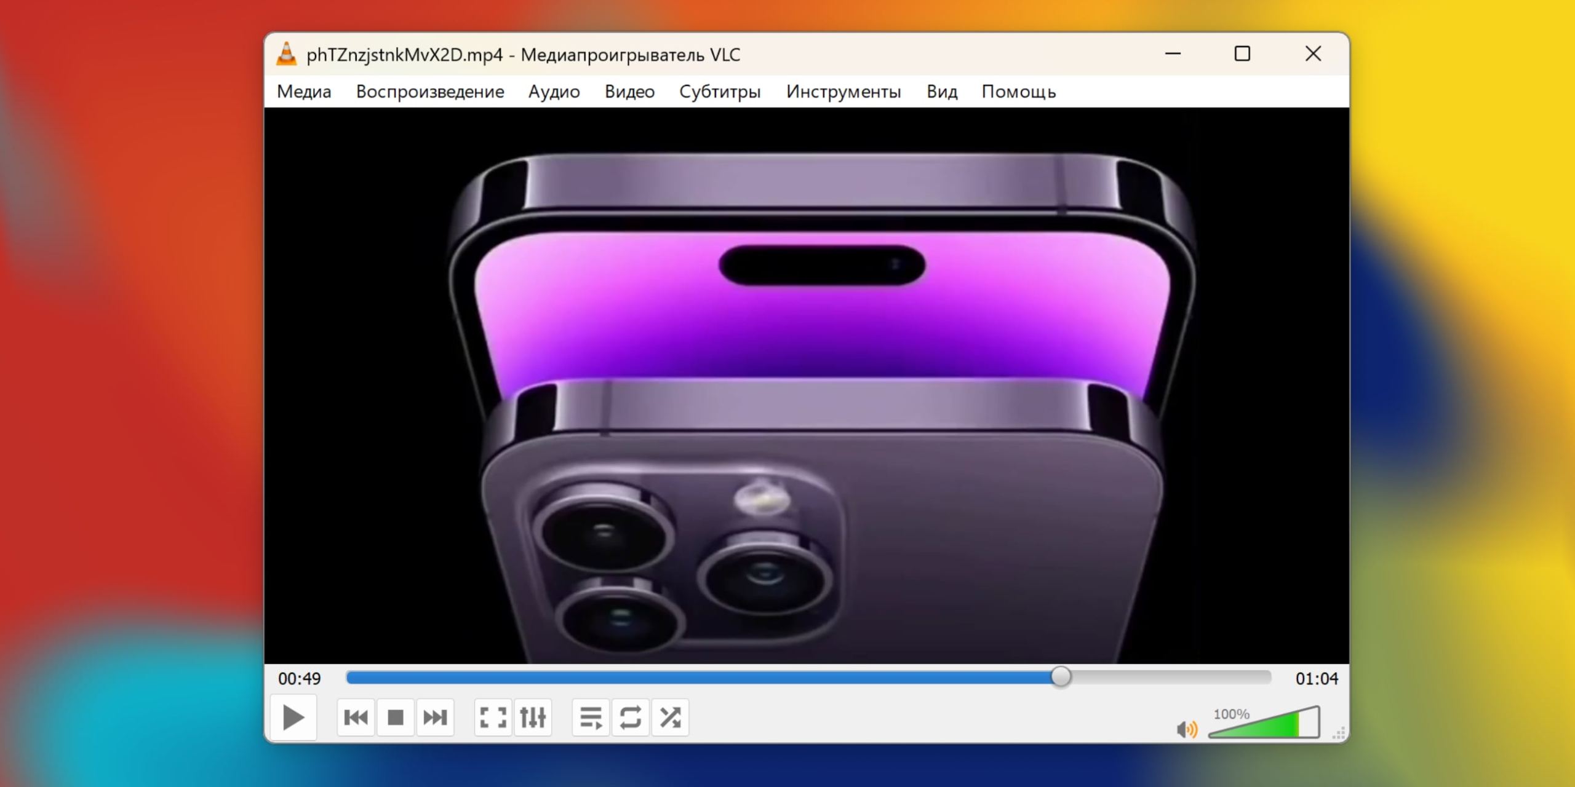Show the playlist view
1575x787 pixels.
(589, 717)
